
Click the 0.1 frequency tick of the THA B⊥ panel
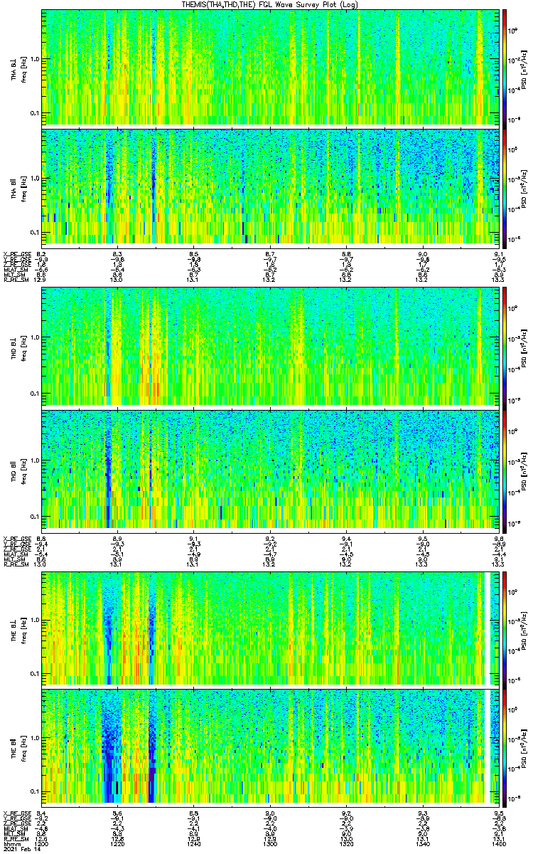pyautogui.click(x=35, y=112)
